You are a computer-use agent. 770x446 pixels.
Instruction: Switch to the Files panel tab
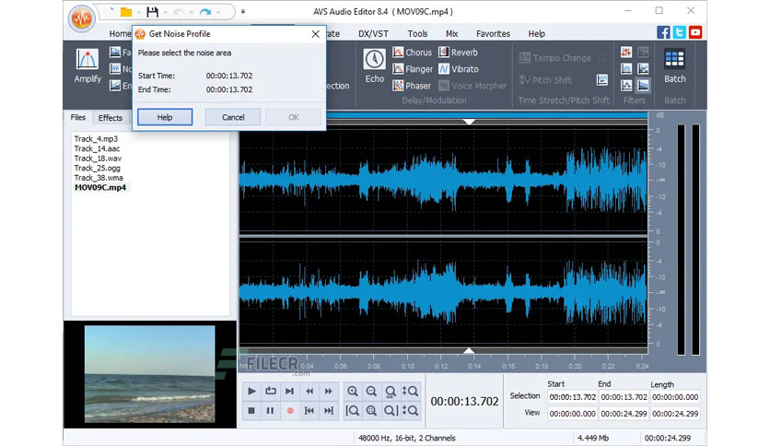(78, 117)
